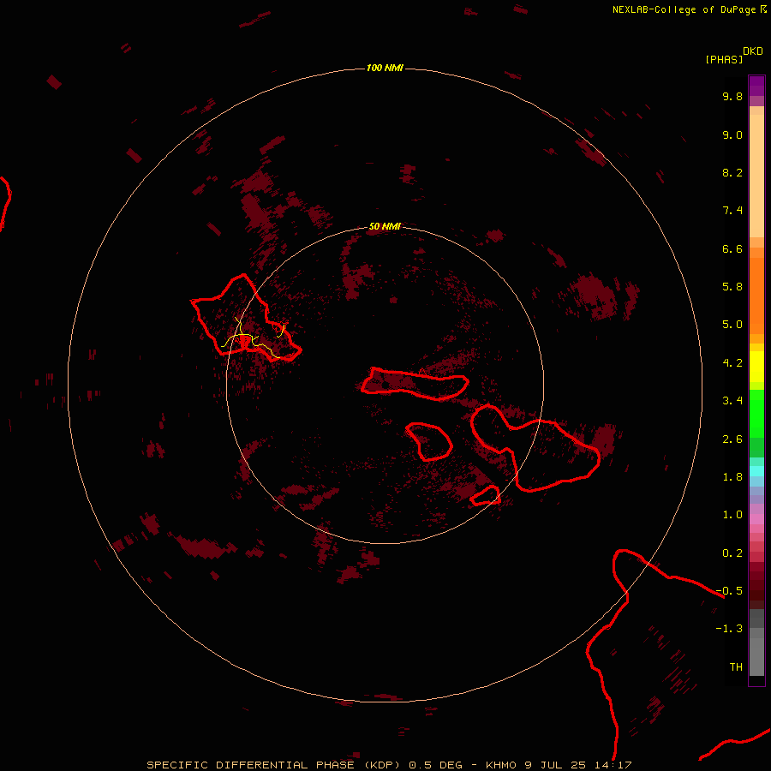
Task: Click the [PHAS] legend heading
Action: (x=724, y=59)
